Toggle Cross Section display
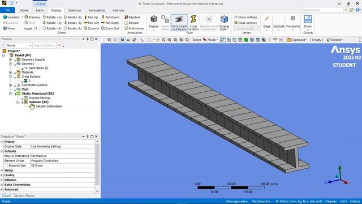This screenshot has width=362, height=204. pyautogui.click(x=193, y=23)
